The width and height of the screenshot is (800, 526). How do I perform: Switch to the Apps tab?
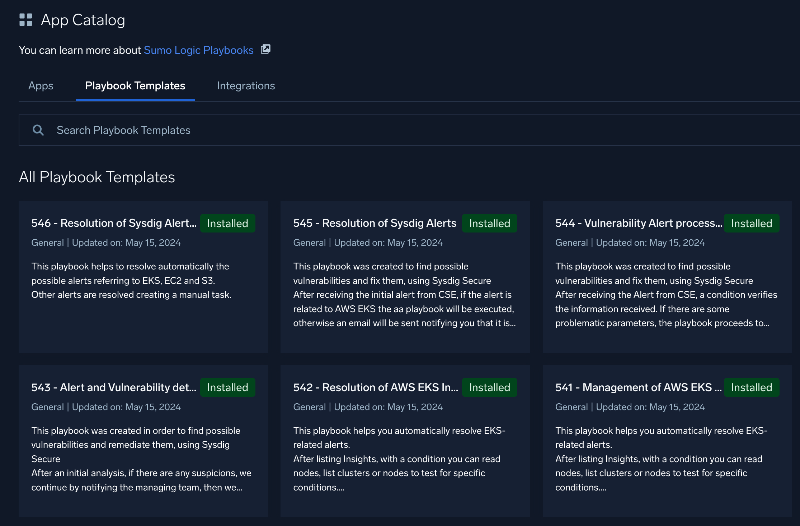point(41,86)
